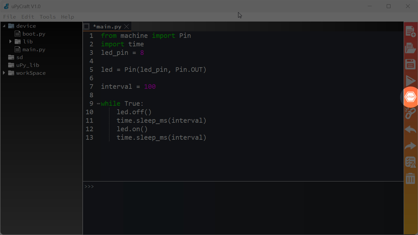418x235 pixels.
Task: Redo an edit with the forward arrow icon
Action: [x=410, y=146]
